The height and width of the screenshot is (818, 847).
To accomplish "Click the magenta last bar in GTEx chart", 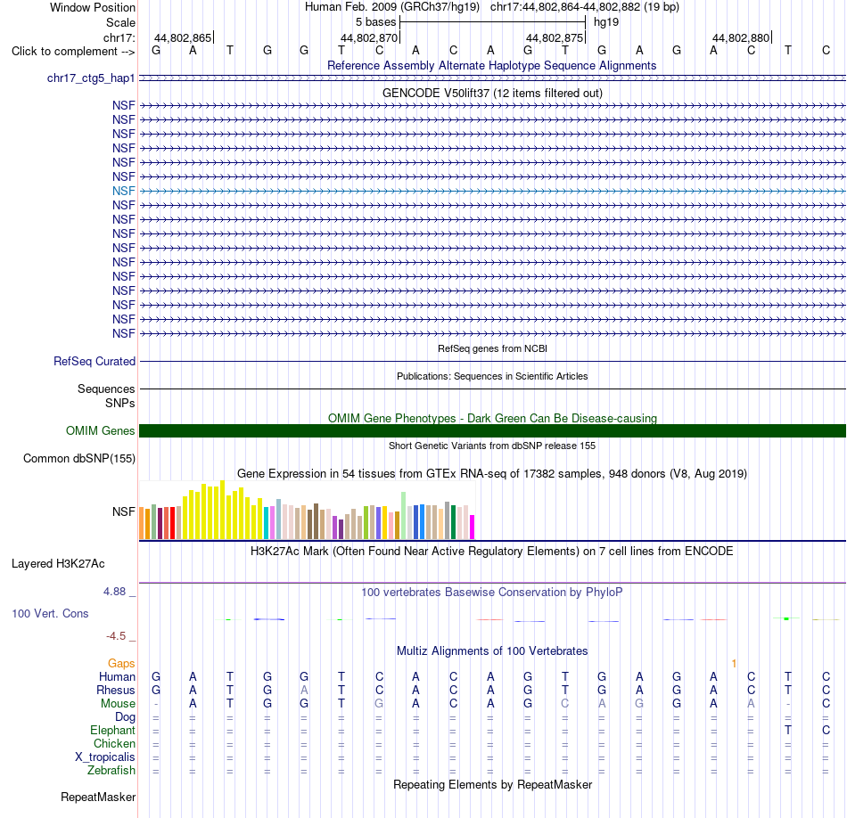I will click(473, 527).
